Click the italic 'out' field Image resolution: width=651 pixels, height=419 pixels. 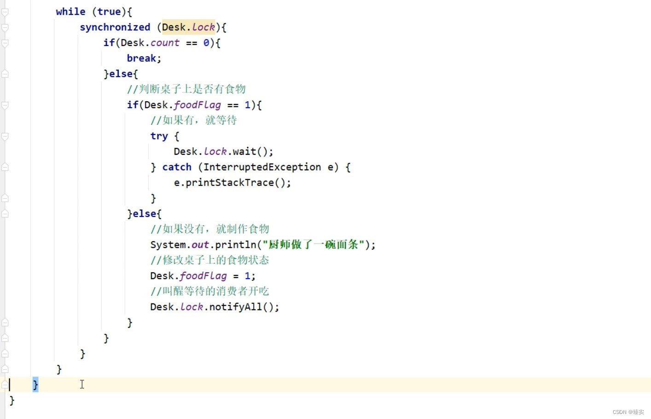[200, 244]
